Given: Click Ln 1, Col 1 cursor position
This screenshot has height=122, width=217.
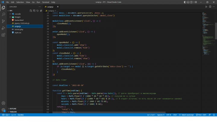Looking at the screenshot, I should (x=151, y=115).
